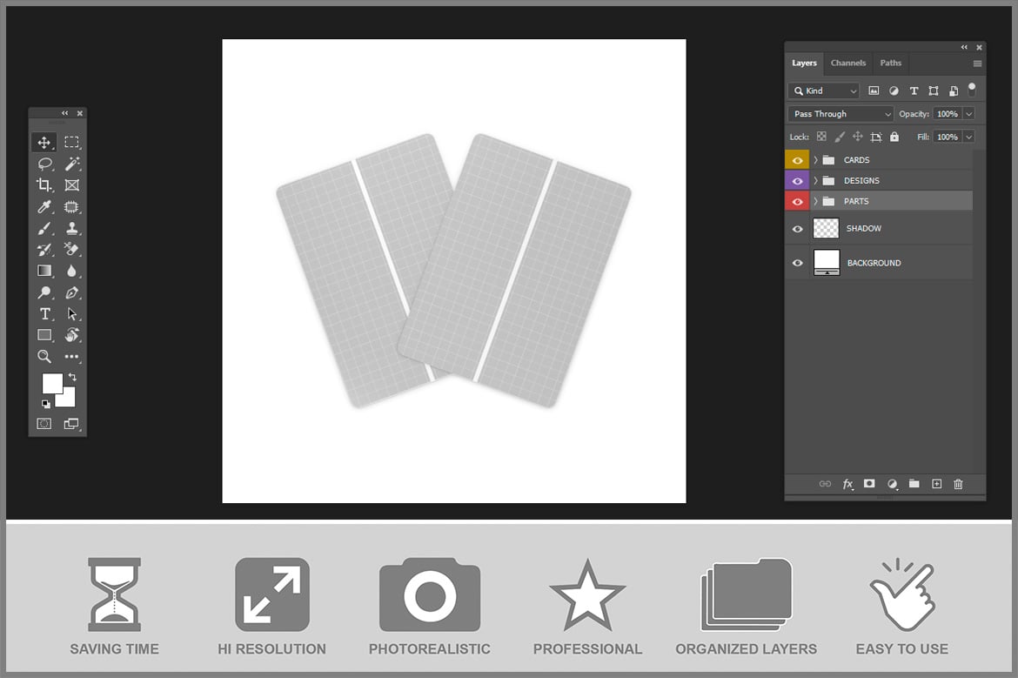Expand the DESIGNS group
1018x678 pixels.
pyautogui.click(x=815, y=180)
